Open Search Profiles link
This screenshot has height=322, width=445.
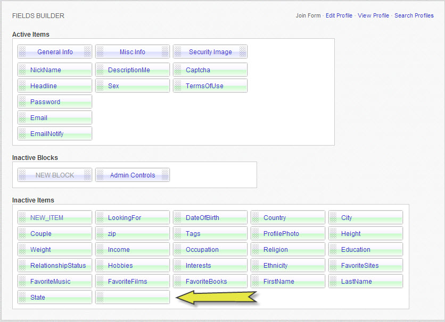pyautogui.click(x=414, y=15)
